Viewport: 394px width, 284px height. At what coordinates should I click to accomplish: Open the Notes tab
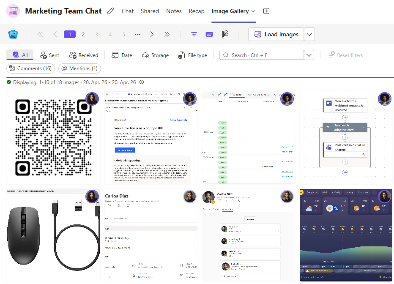(x=174, y=11)
